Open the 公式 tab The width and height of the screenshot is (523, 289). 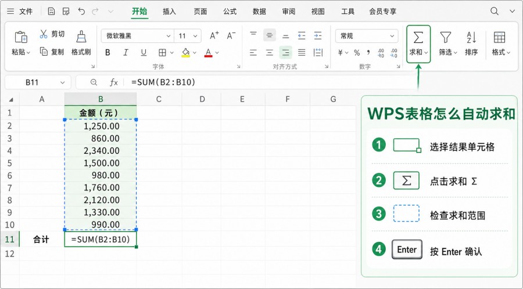(x=230, y=12)
